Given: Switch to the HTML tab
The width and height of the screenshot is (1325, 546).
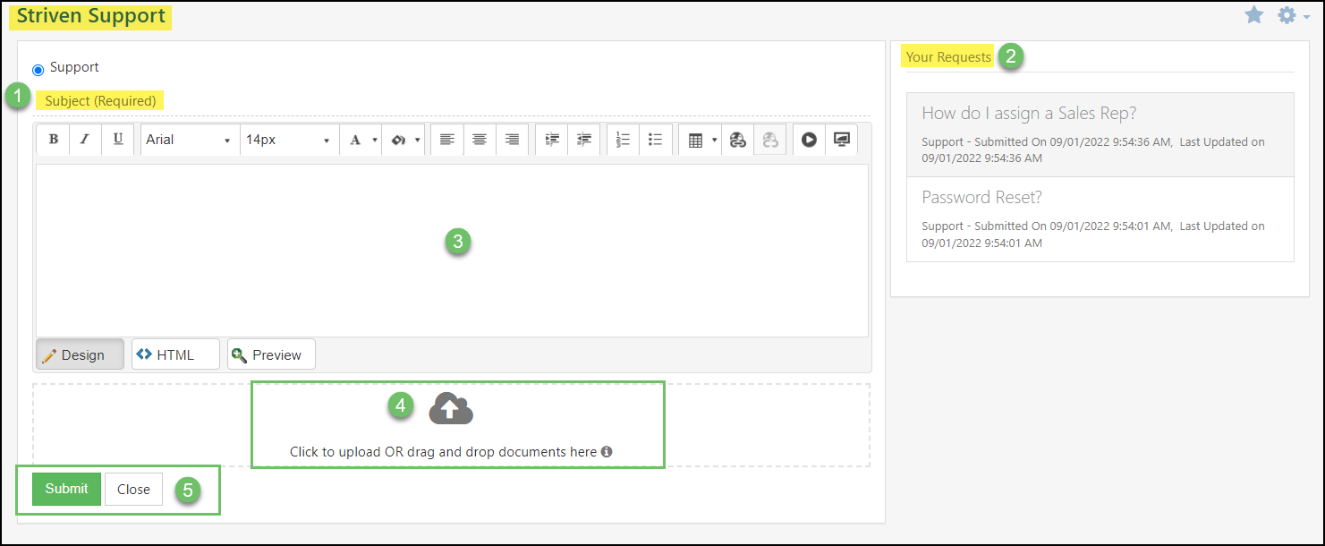Looking at the screenshot, I should [175, 354].
